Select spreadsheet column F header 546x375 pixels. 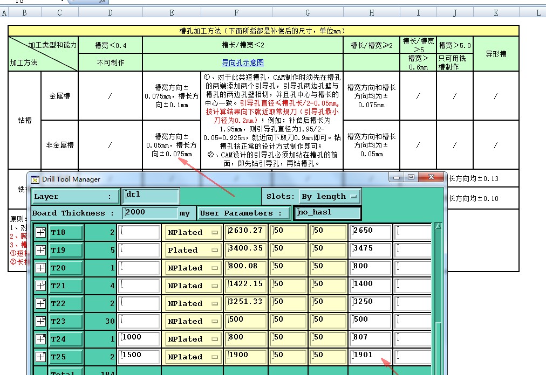pyautogui.click(x=236, y=12)
